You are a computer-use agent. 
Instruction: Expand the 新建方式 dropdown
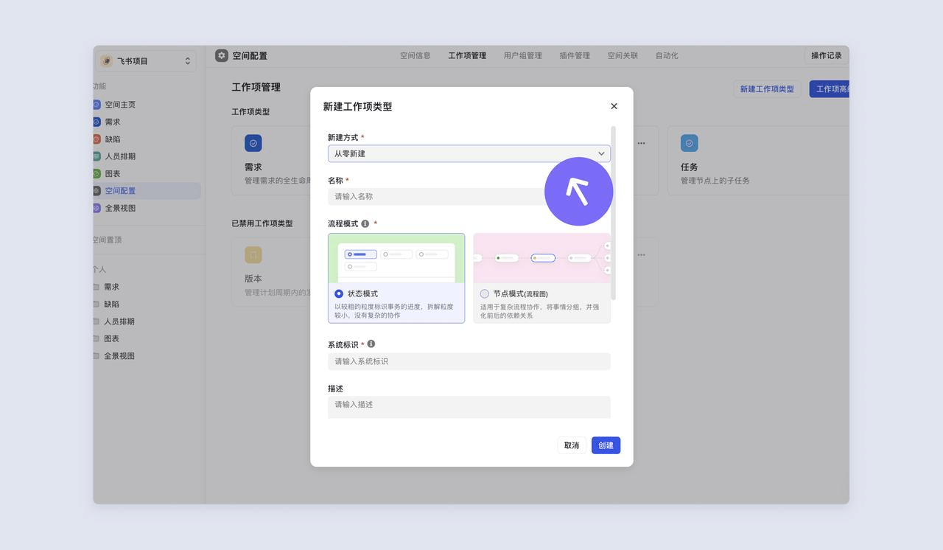469,153
